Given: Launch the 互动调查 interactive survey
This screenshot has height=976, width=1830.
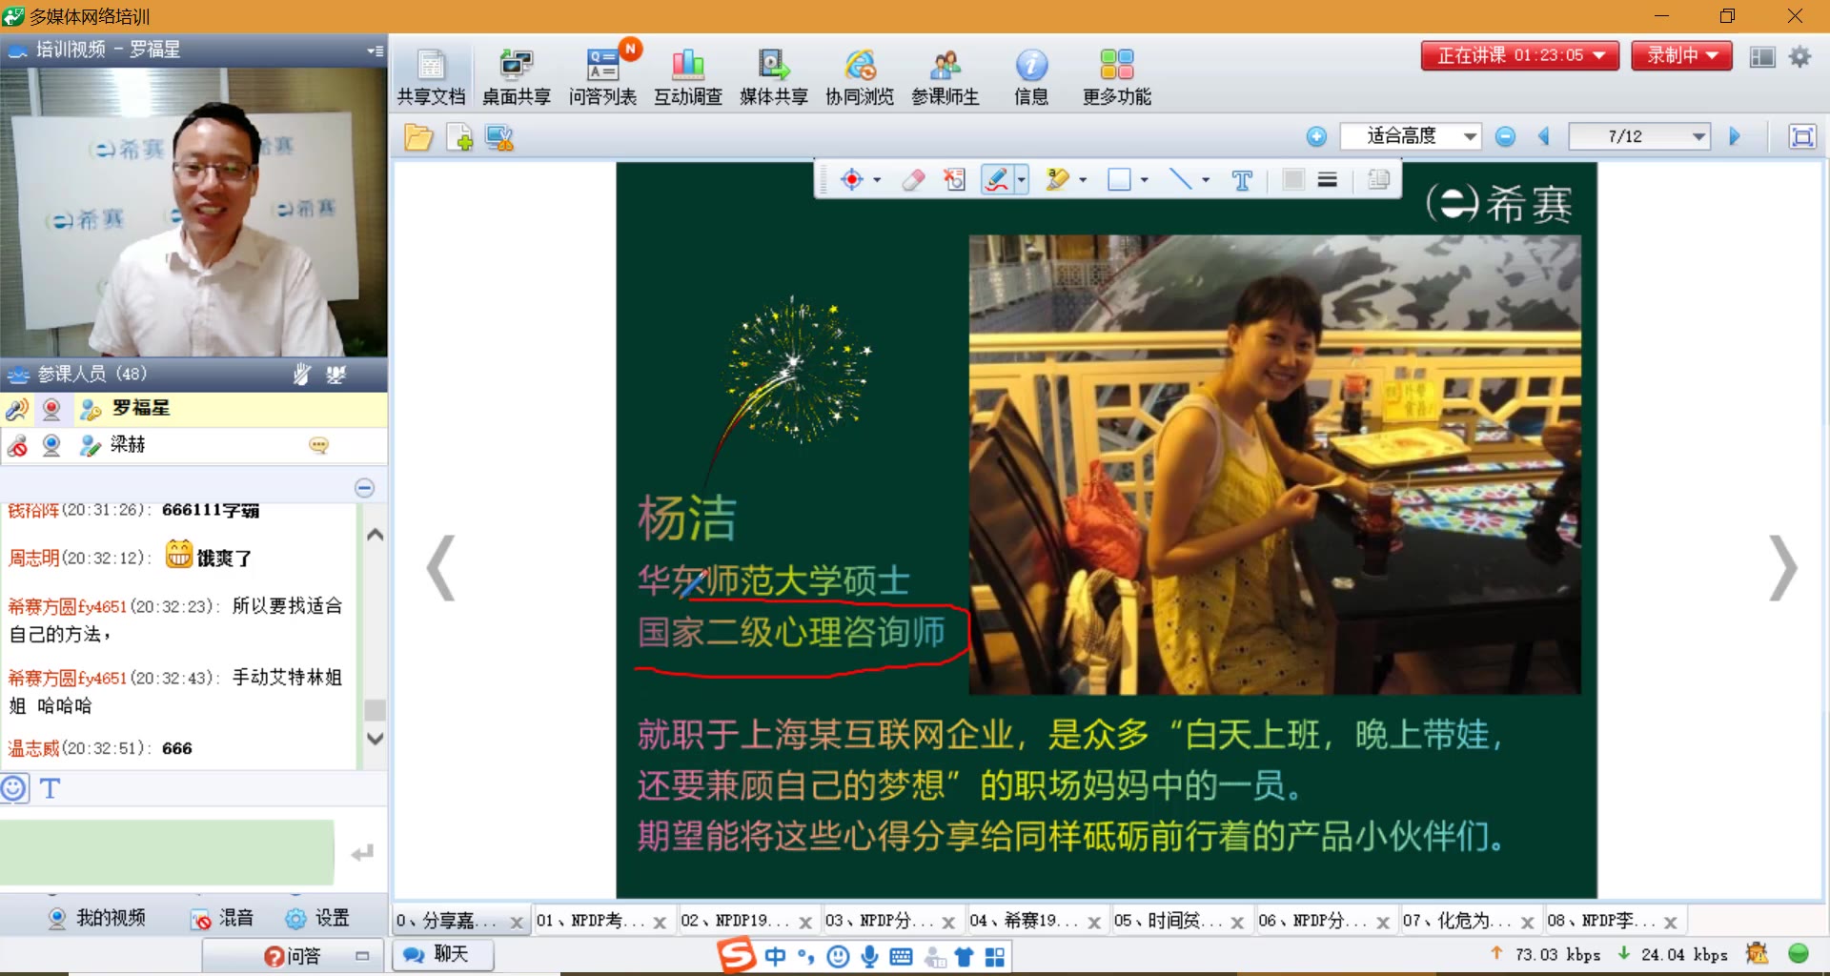Looking at the screenshot, I should (x=688, y=76).
